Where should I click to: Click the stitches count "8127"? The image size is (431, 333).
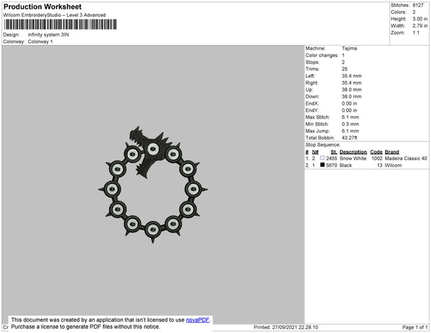(418, 5)
